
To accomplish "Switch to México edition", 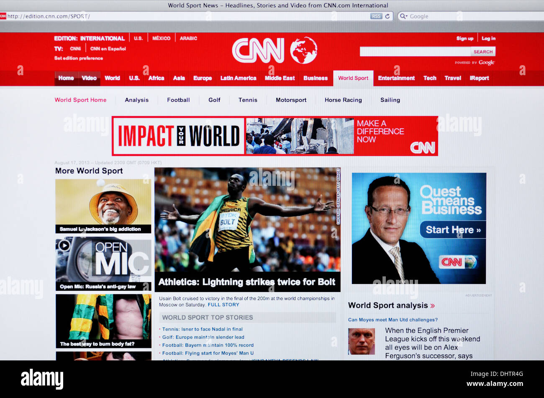I will point(161,38).
